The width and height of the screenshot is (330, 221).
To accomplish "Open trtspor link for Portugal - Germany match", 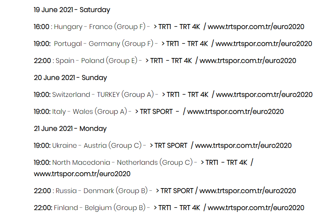I will click(264, 44).
